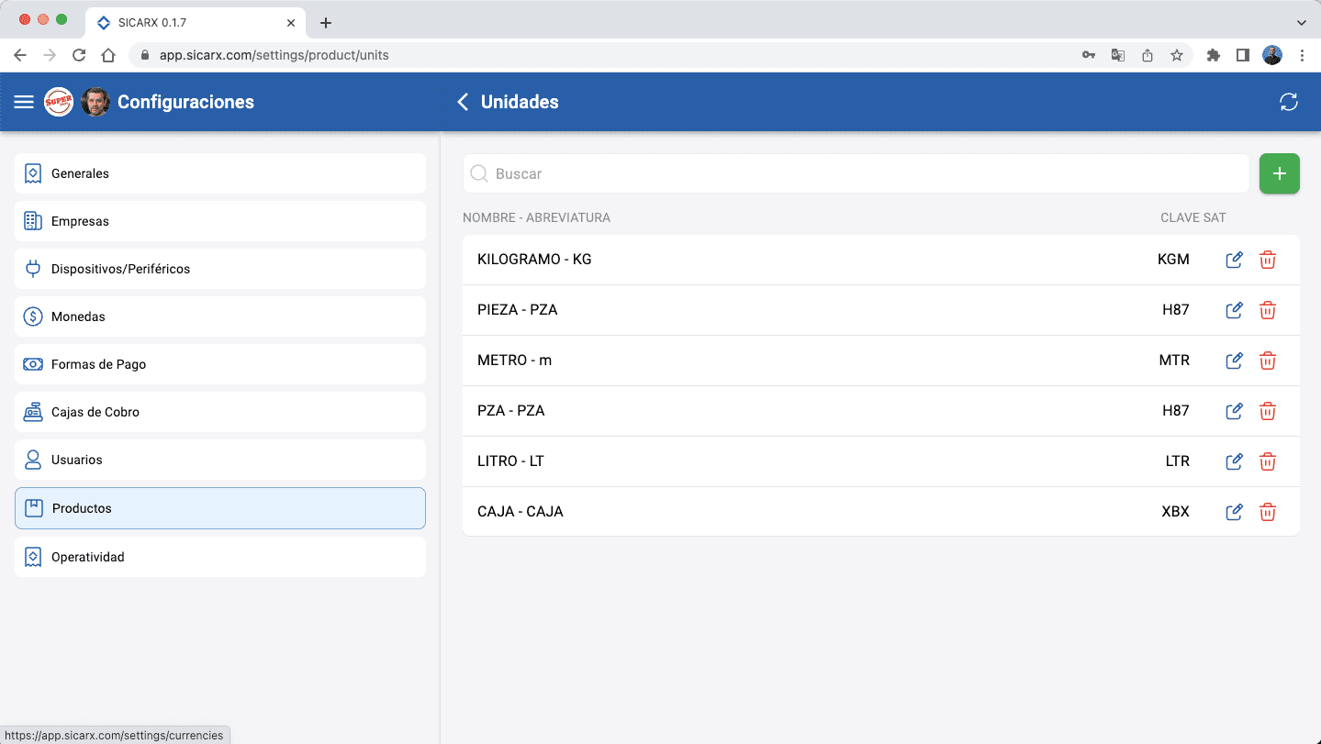Select Formas de Pago section
The width and height of the screenshot is (1321, 744).
point(220,364)
